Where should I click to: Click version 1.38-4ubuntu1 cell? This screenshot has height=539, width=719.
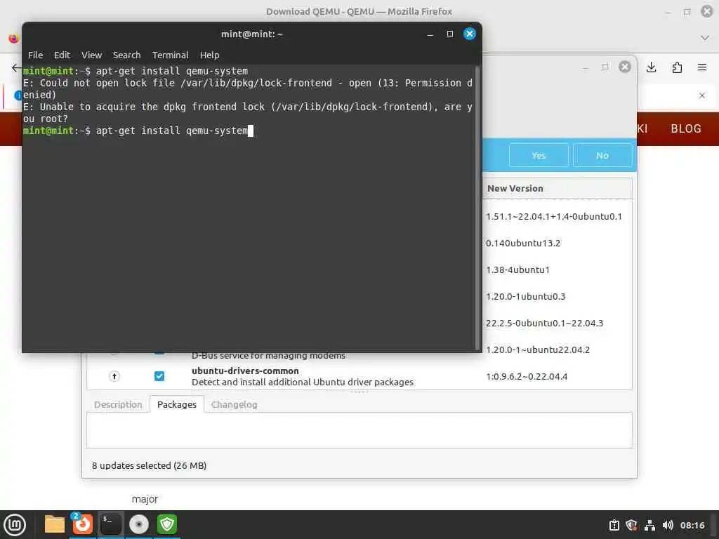click(x=517, y=270)
